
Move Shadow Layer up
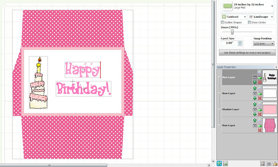[x=255, y=104]
